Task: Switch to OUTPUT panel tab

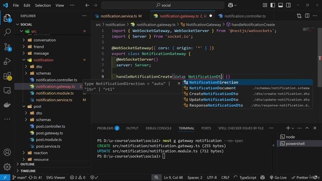Action: click(132, 128)
